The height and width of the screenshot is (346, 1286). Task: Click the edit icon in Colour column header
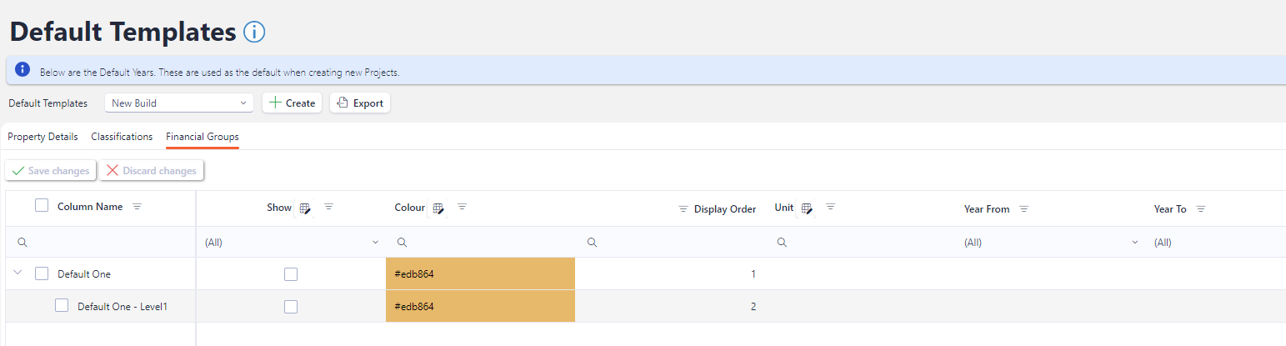coord(438,208)
